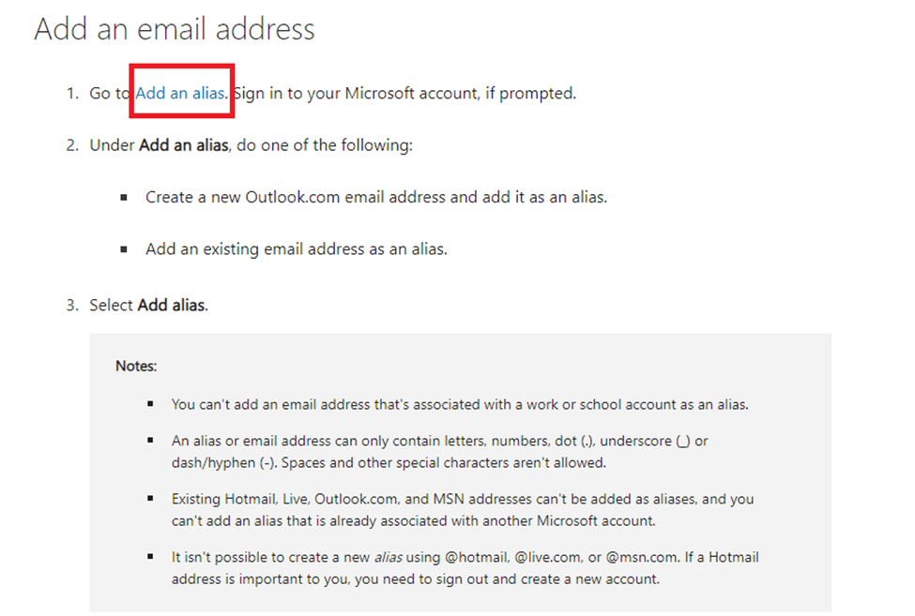Click the step number 2 marker
The width and height of the screenshot is (915, 616).
(71, 145)
